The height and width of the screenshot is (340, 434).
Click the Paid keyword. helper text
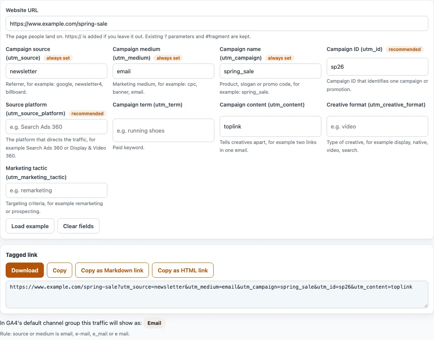(x=129, y=147)
